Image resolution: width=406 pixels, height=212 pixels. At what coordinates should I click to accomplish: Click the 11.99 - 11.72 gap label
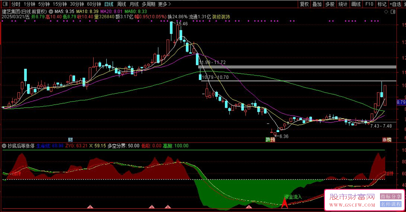click(213, 63)
